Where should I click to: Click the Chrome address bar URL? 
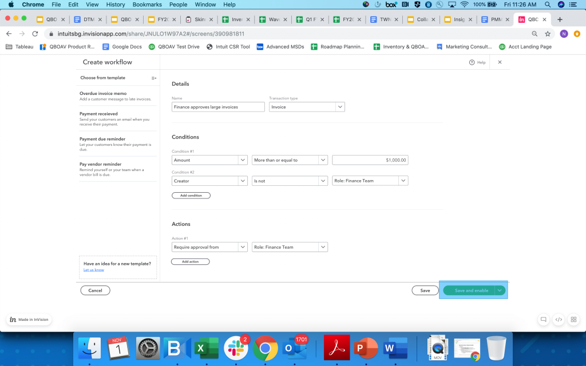pos(151,34)
